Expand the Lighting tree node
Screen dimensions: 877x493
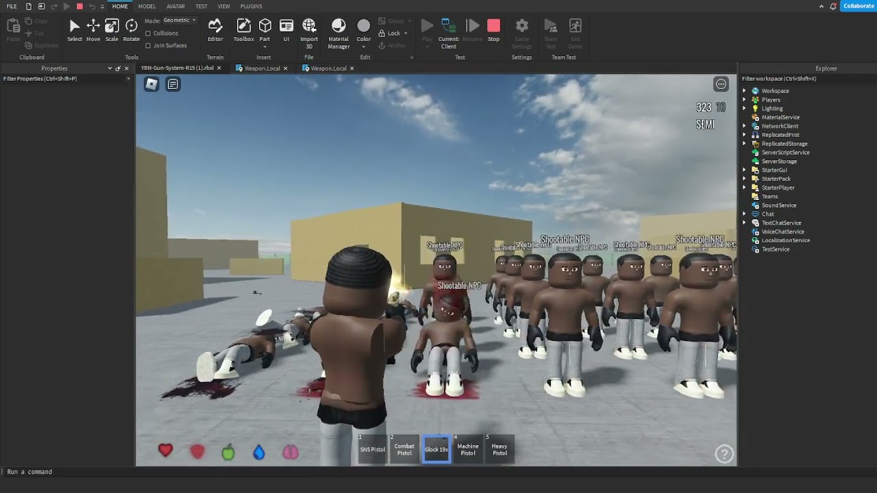coord(744,108)
